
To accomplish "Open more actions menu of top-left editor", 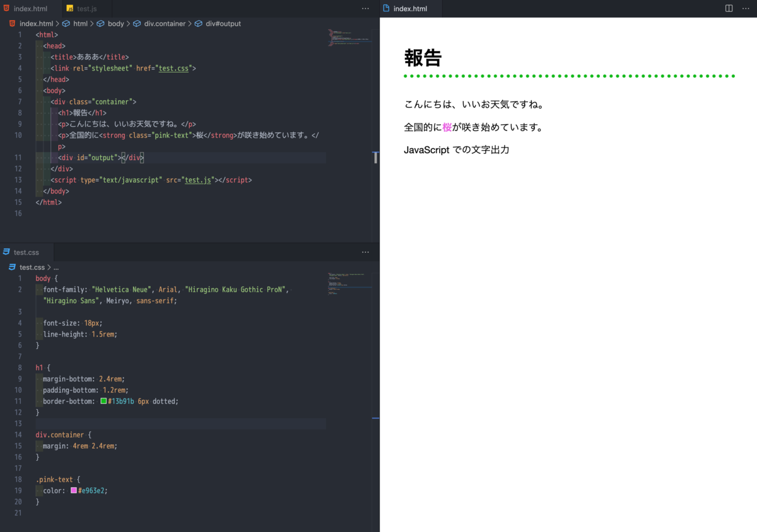I will click(x=365, y=9).
